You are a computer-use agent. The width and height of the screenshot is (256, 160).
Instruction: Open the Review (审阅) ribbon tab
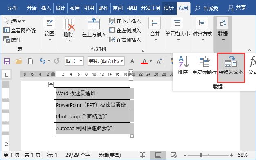point(117,8)
